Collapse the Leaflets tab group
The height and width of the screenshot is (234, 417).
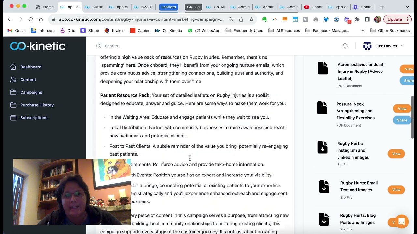point(168,7)
